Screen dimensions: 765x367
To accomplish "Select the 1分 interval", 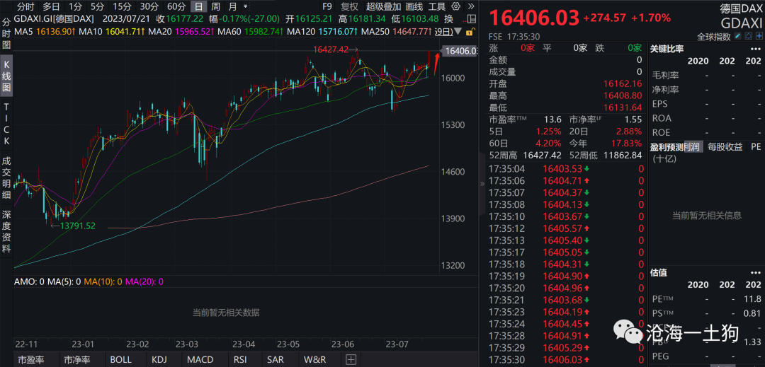I will pos(75,7).
